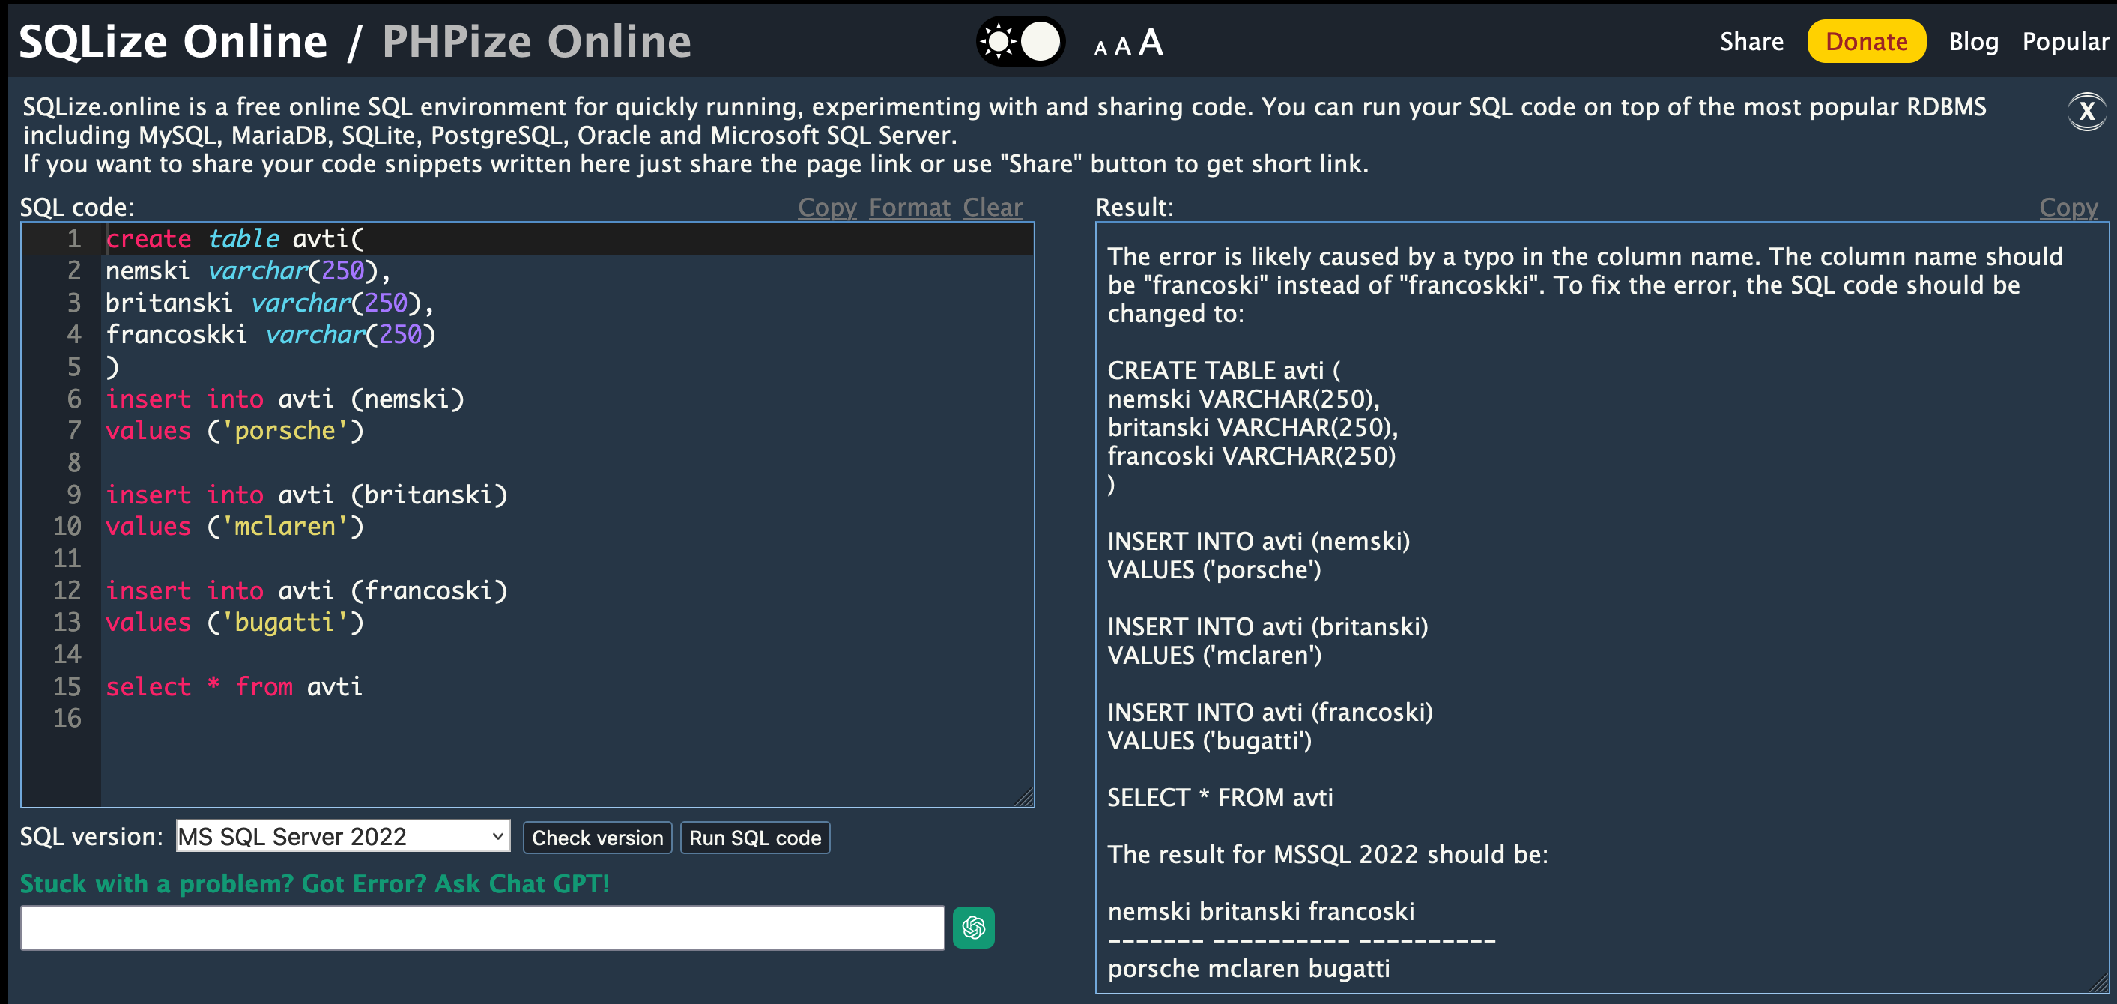Click the Run SQL code button
Screen dimensions: 2117x1004
coord(754,838)
